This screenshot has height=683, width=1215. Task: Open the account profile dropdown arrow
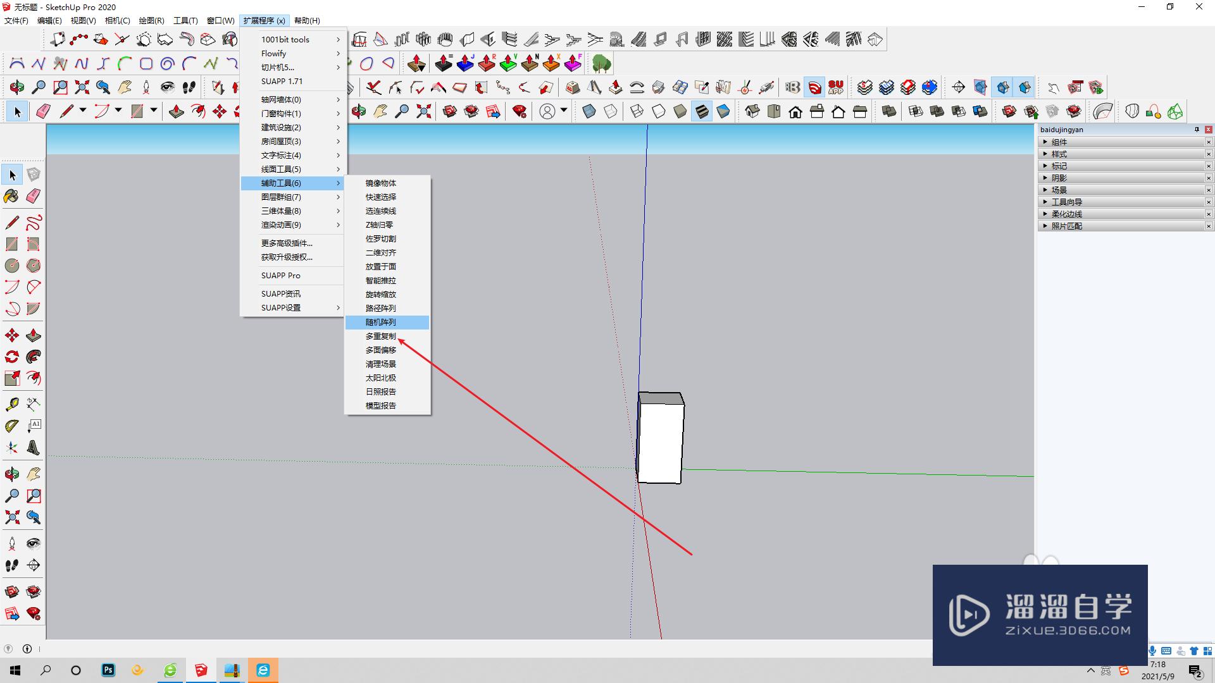(x=564, y=111)
